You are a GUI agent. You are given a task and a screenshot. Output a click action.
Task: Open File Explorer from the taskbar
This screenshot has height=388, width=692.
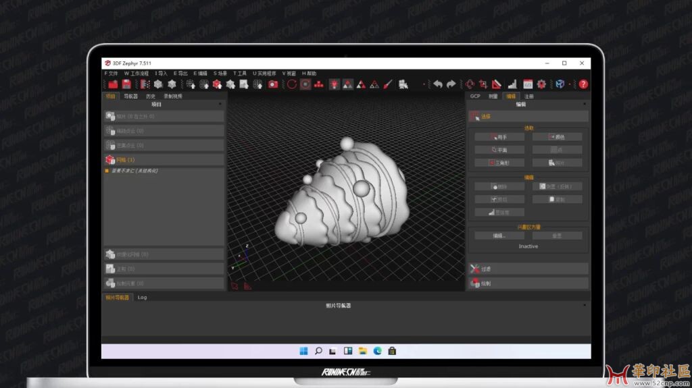363,351
